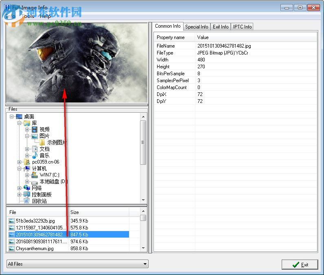Expand the WIN7 (C:) drive node
The image size is (324, 275).
pyautogui.click(x=27, y=175)
